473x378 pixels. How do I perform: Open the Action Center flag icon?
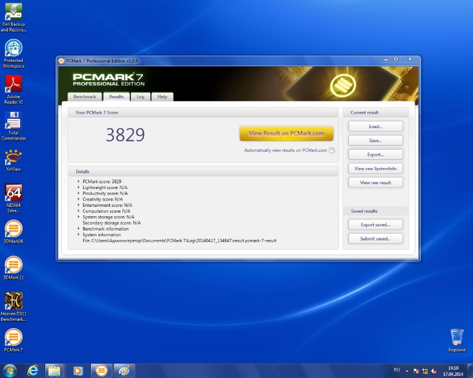coord(416,371)
